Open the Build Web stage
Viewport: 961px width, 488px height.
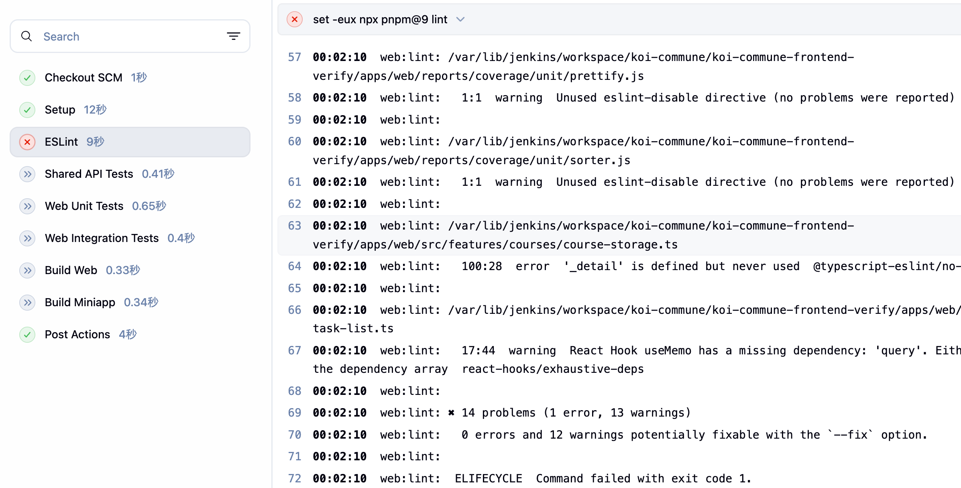[x=71, y=270]
